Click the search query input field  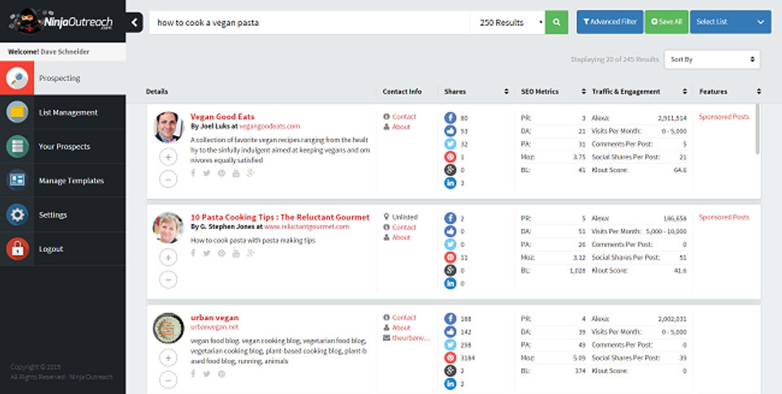pos(310,22)
